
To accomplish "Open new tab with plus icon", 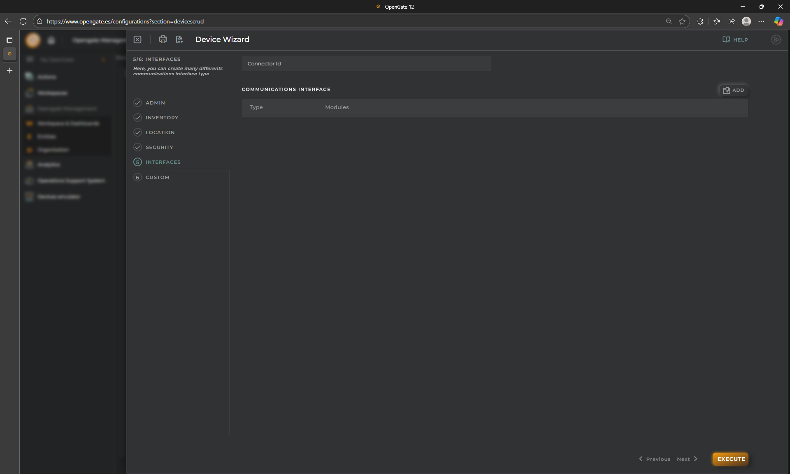I will click(9, 71).
